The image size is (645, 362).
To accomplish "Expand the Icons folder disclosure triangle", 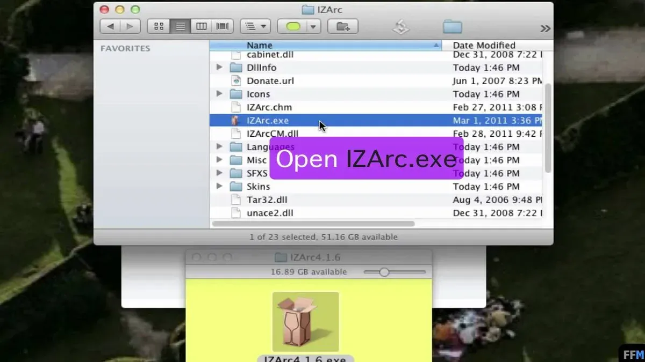I will point(219,94).
